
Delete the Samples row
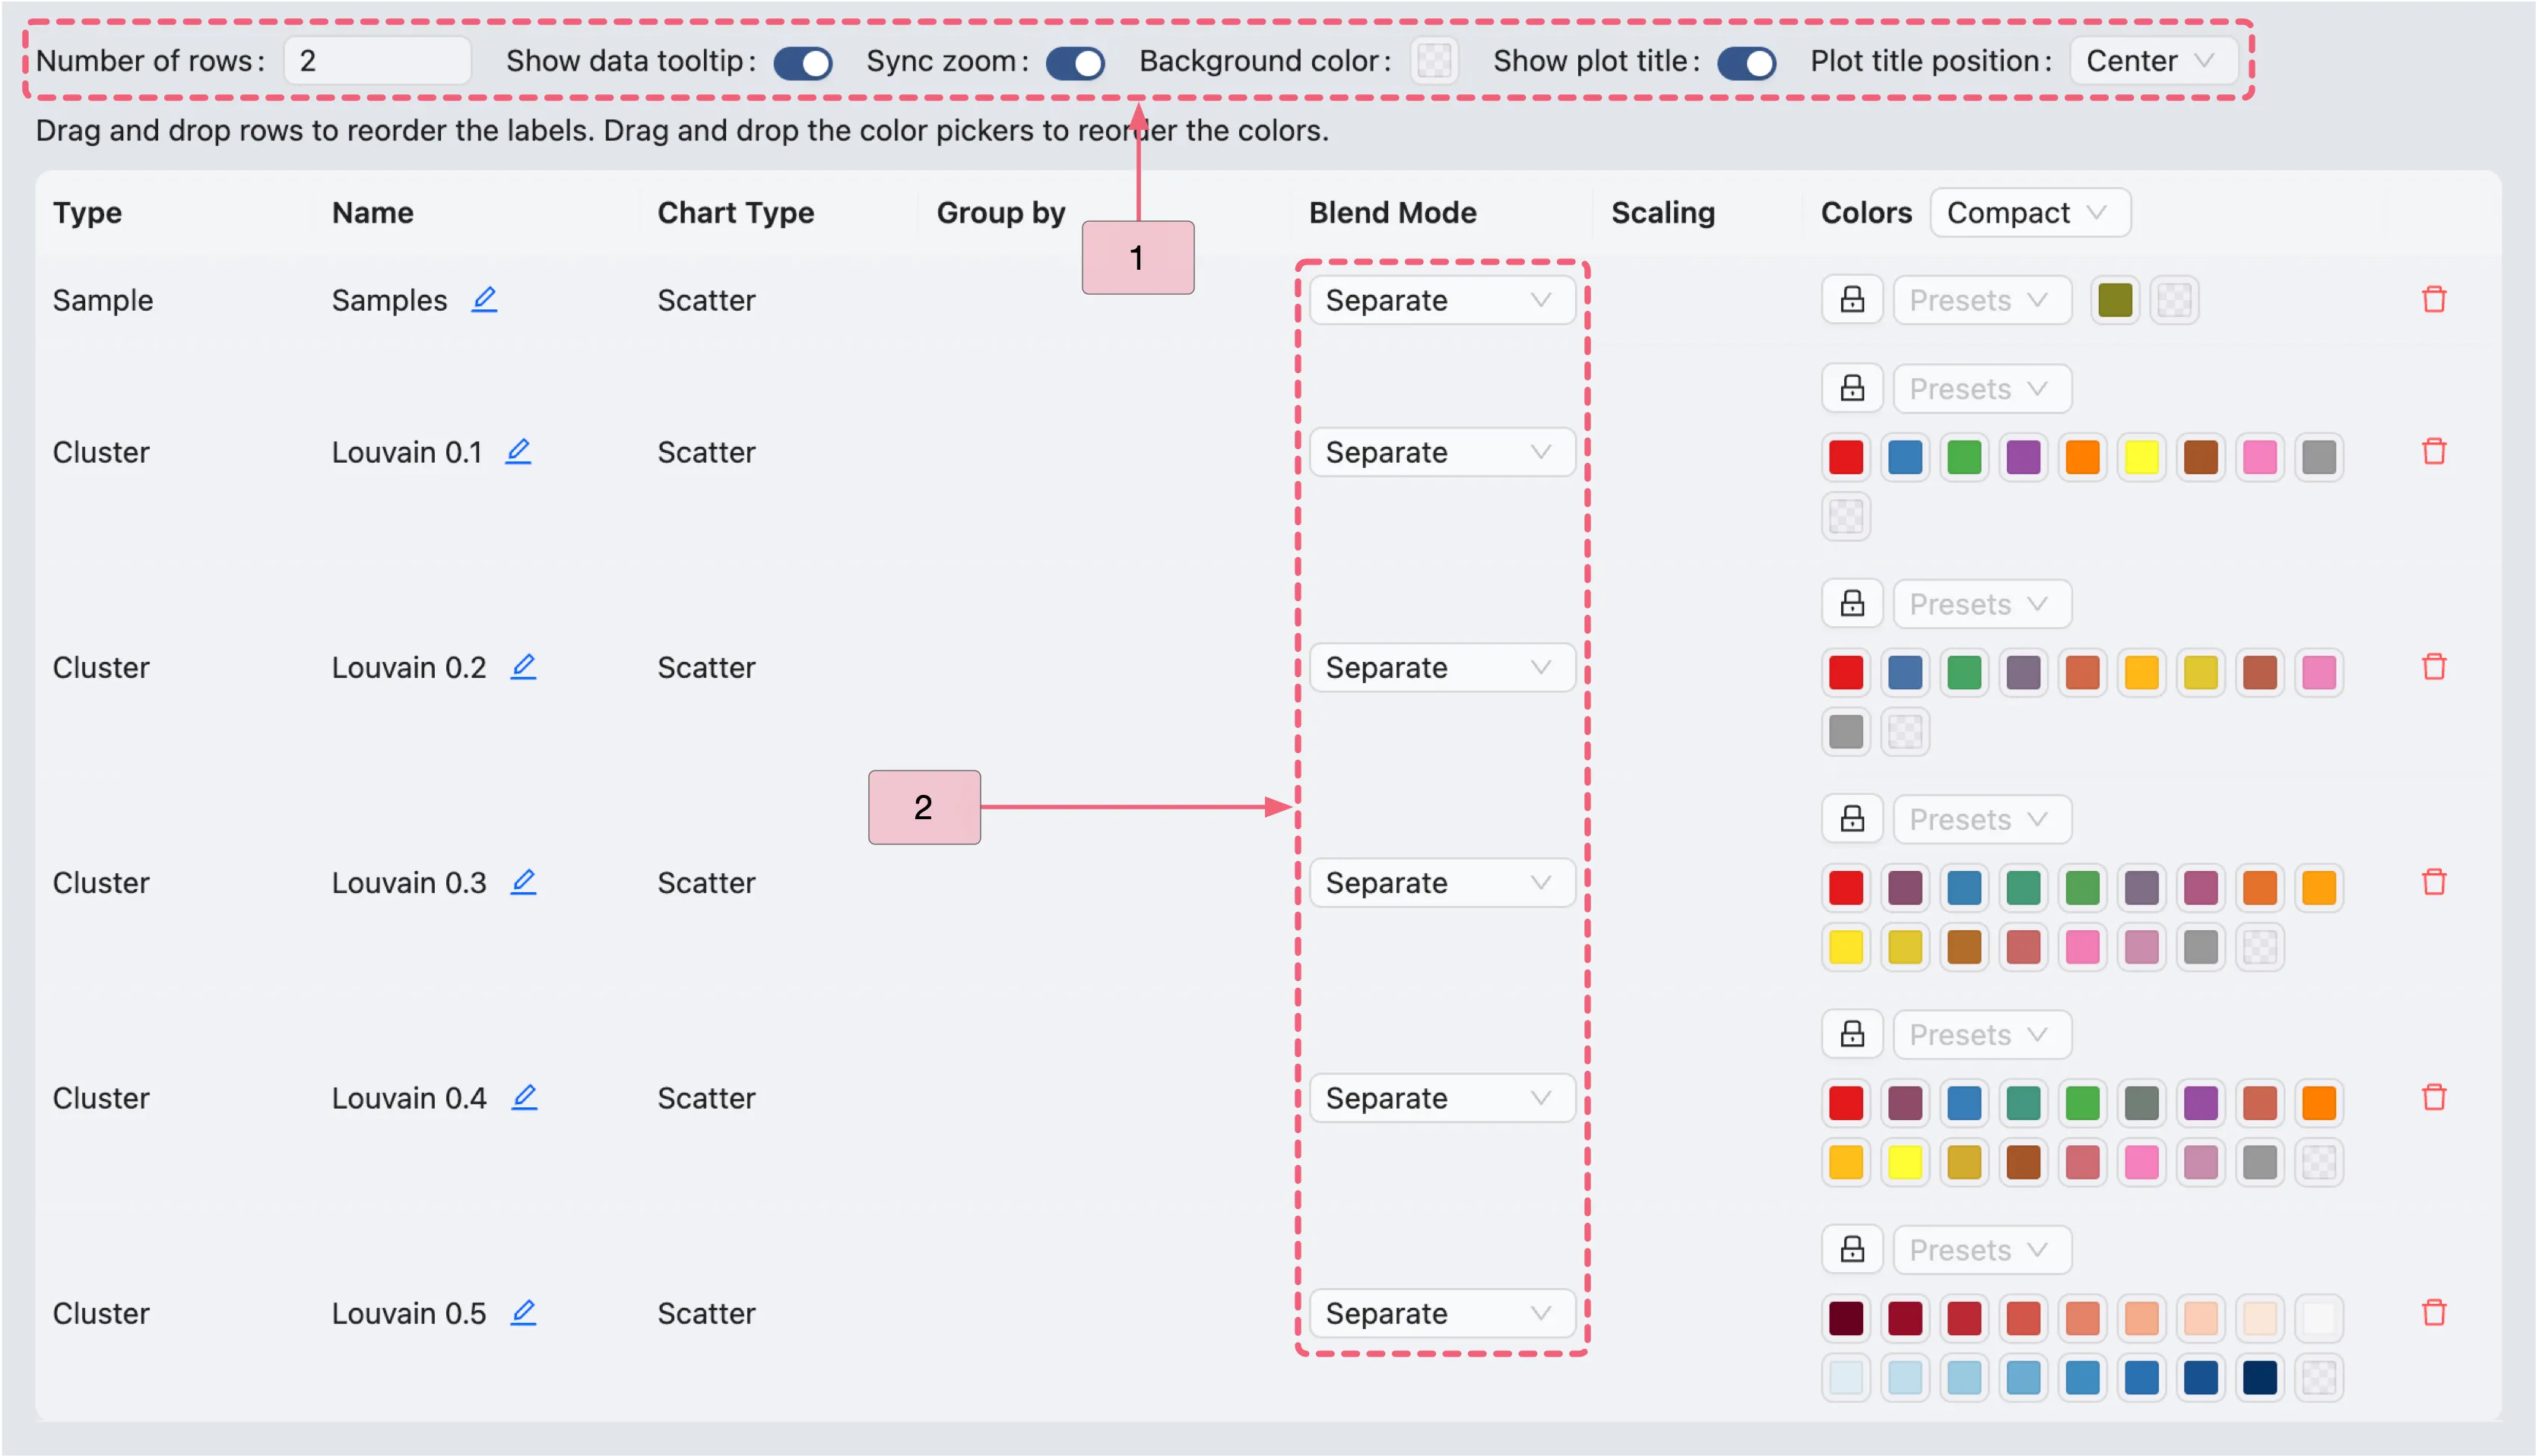coord(2435,299)
